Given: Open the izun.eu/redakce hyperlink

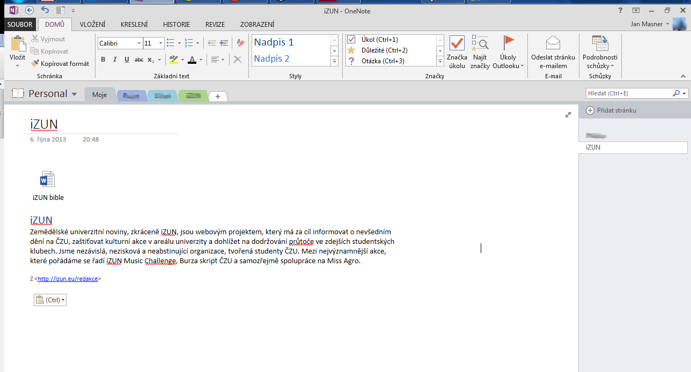Looking at the screenshot, I should (68, 279).
